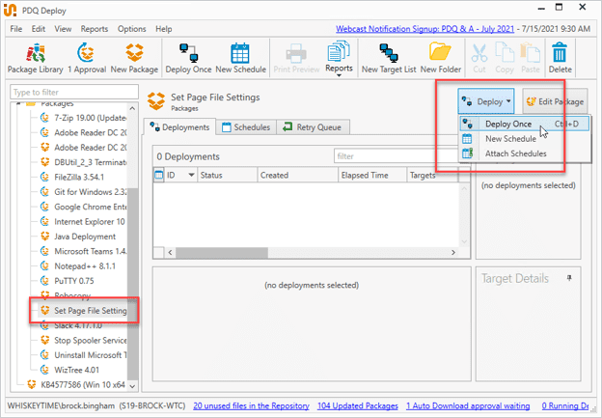Open 104 Updated Packages link
Image resolution: width=602 pixels, height=418 pixels.
pos(357,405)
